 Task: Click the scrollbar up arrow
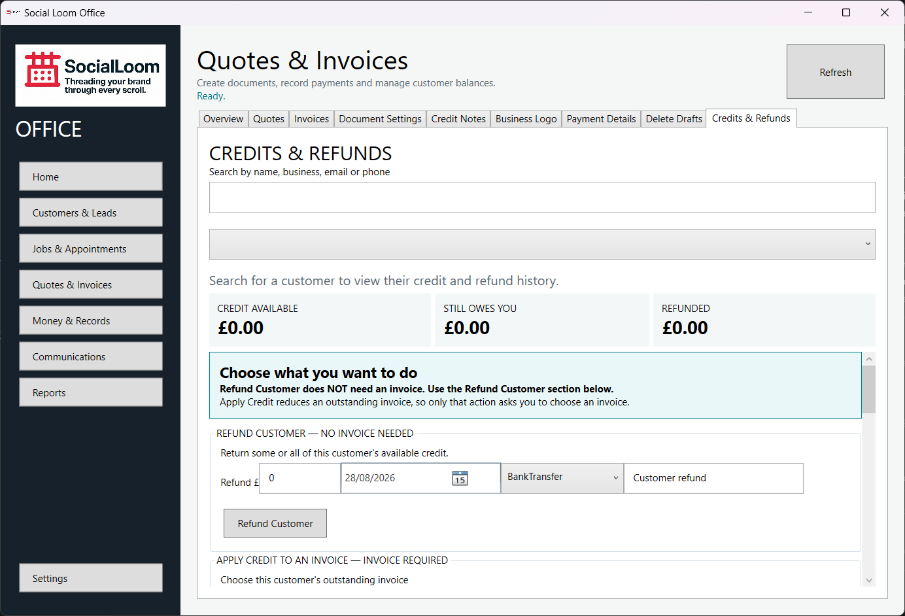[x=868, y=358]
